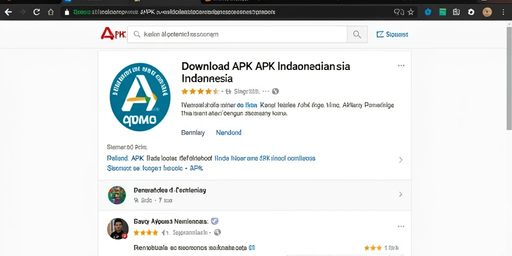Viewport: 512px width, 256px height.
Task: Open options menu for the app card
Action: click(401, 65)
